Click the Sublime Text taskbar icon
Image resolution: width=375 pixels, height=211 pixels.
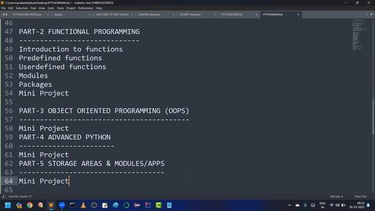(51, 205)
